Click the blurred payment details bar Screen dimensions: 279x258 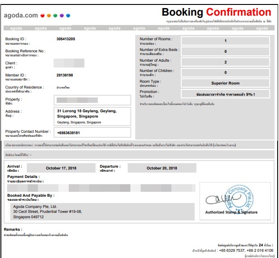[101, 188]
